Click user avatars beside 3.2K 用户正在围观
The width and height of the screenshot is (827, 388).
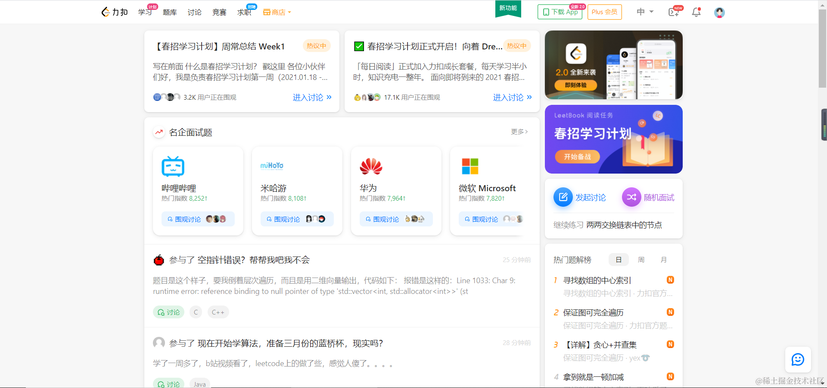[x=167, y=97]
